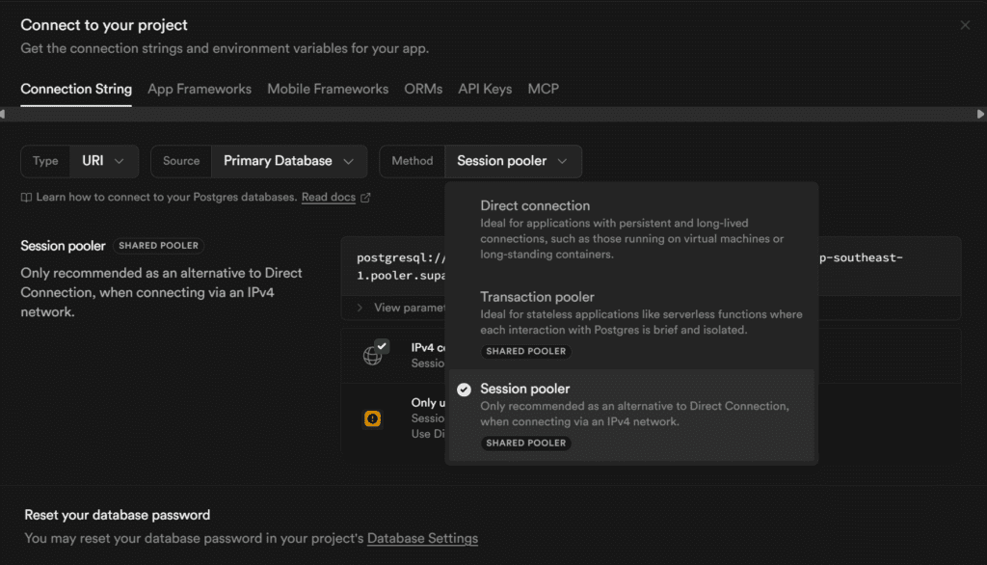987x565 pixels.
Task: Open the API Keys tab
Action: 485,89
